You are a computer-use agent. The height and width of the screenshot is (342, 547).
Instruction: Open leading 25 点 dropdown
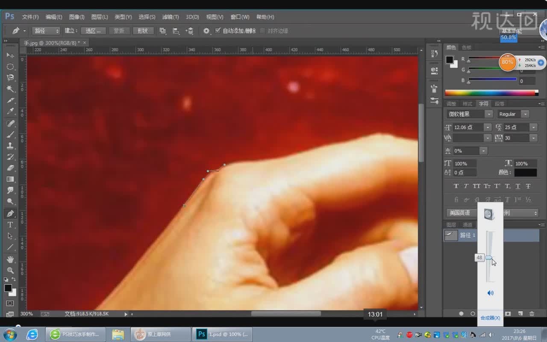[x=533, y=127]
